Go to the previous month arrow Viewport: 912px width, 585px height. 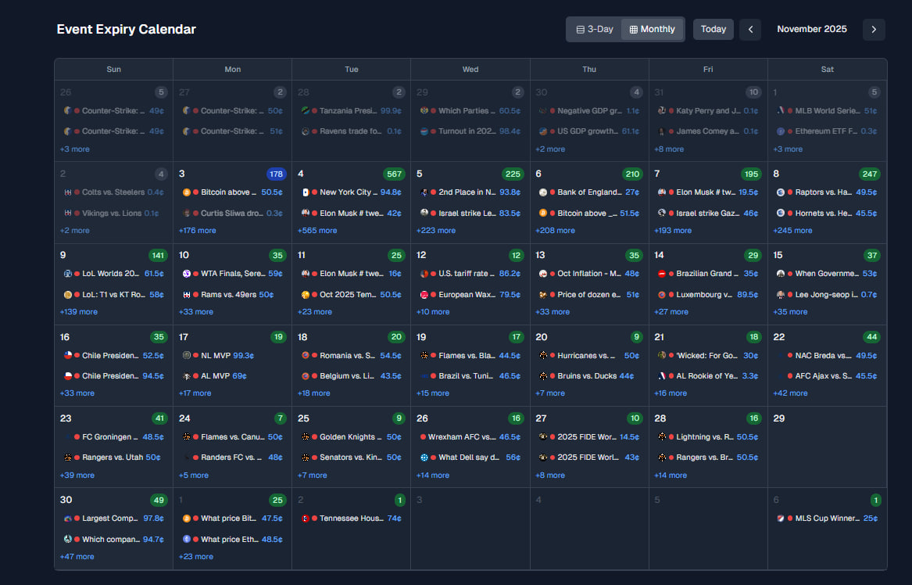750,29
